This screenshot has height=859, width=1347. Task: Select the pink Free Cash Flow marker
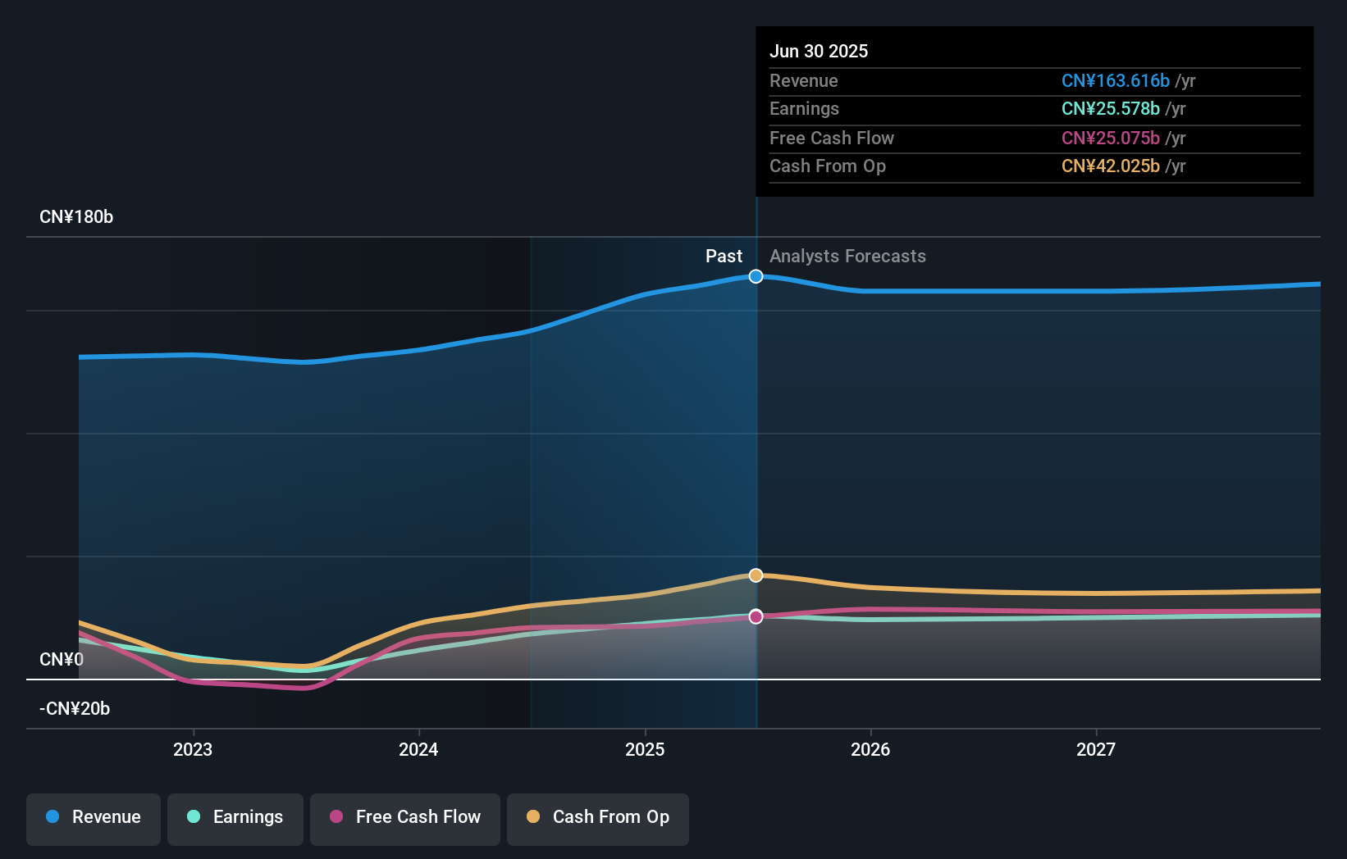point(755,616)
